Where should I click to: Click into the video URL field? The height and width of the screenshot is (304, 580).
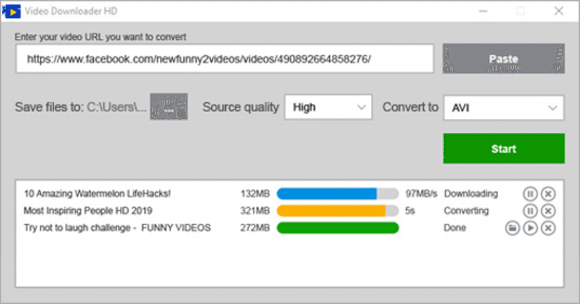coord(225,59)
